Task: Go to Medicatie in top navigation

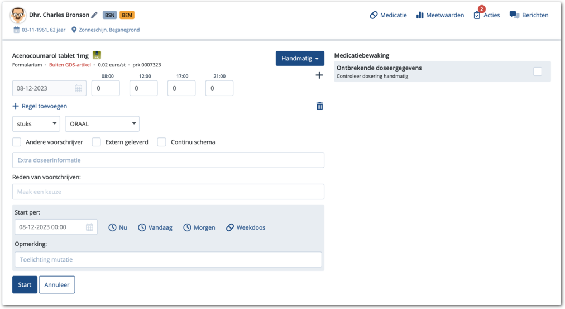Action: [388, 15]
